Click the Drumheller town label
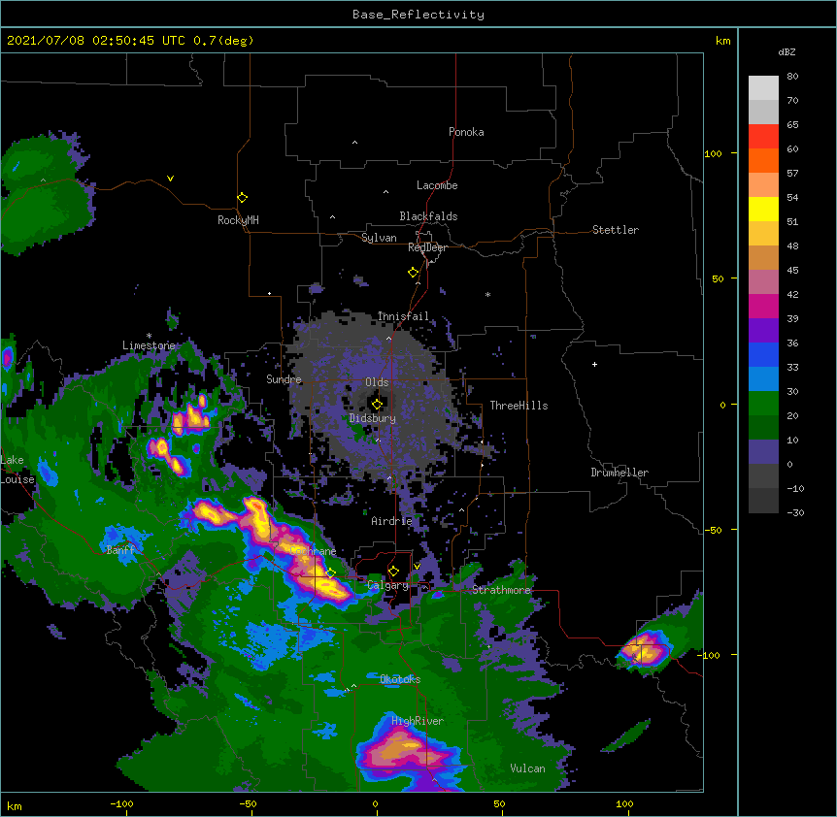 (x=619, y=473)
